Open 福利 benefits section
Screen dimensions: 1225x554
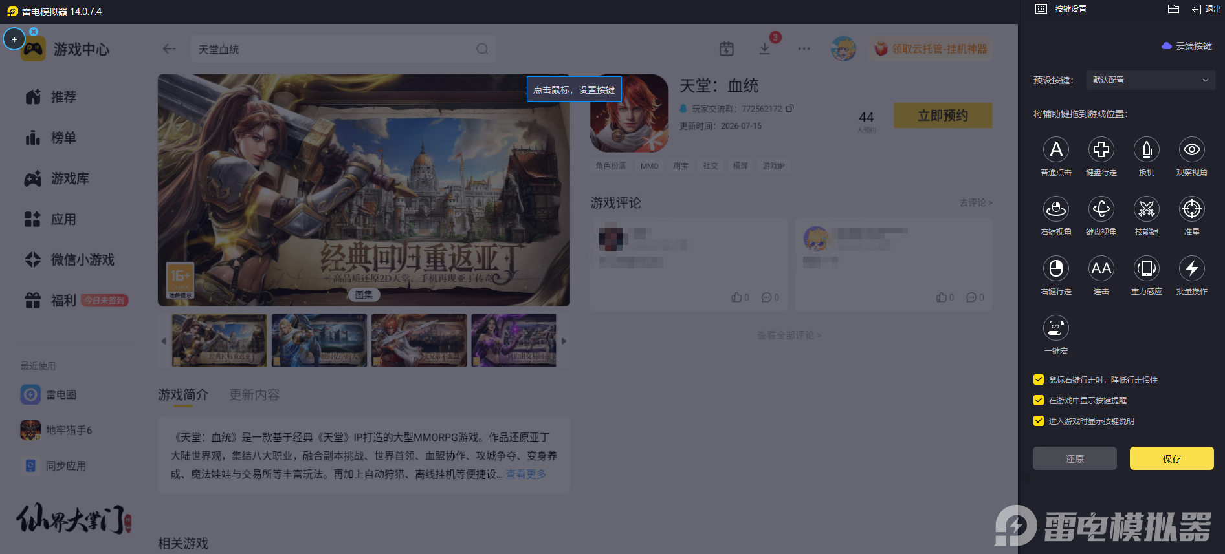[x=51, y=301]
